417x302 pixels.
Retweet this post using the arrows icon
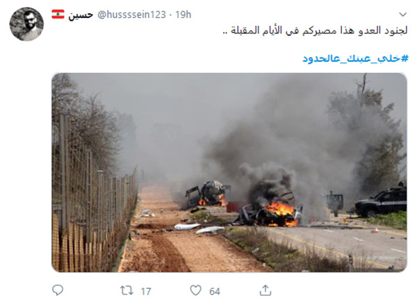[x=126, y=291]
